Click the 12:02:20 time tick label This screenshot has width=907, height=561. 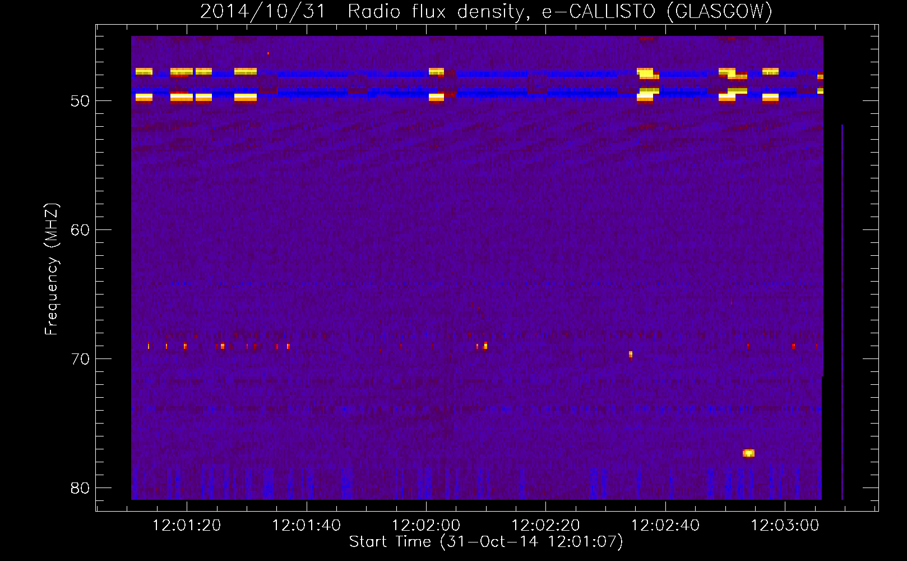coord(545,526)
